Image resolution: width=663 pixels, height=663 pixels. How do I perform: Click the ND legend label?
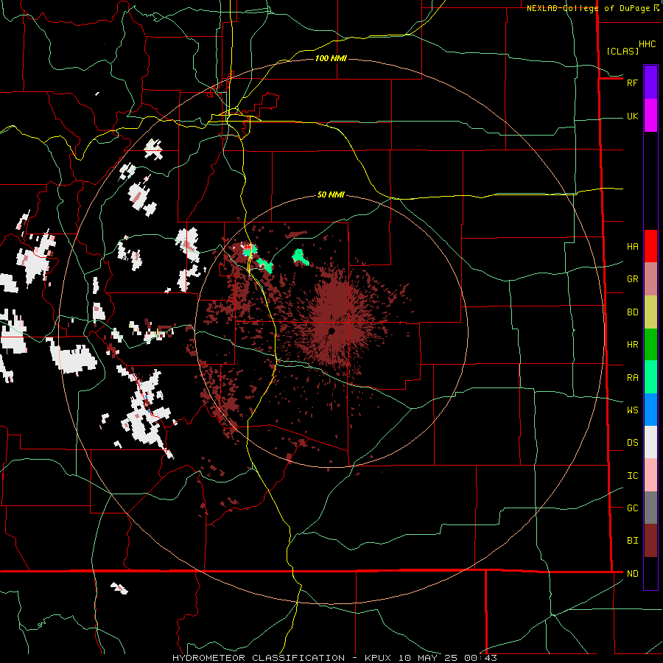tap(632, 574)
